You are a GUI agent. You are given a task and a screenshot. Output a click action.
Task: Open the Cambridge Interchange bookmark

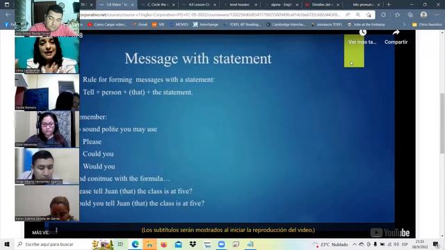click(286, 25)
